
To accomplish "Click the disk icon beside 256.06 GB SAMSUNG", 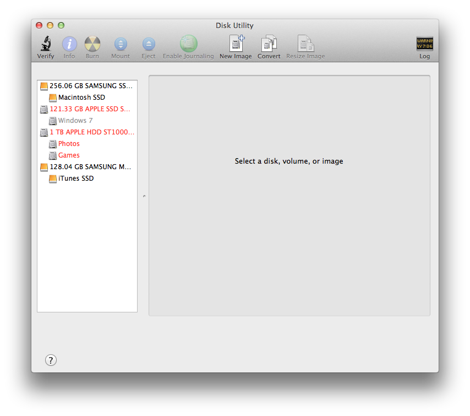I will click(44, 86).
